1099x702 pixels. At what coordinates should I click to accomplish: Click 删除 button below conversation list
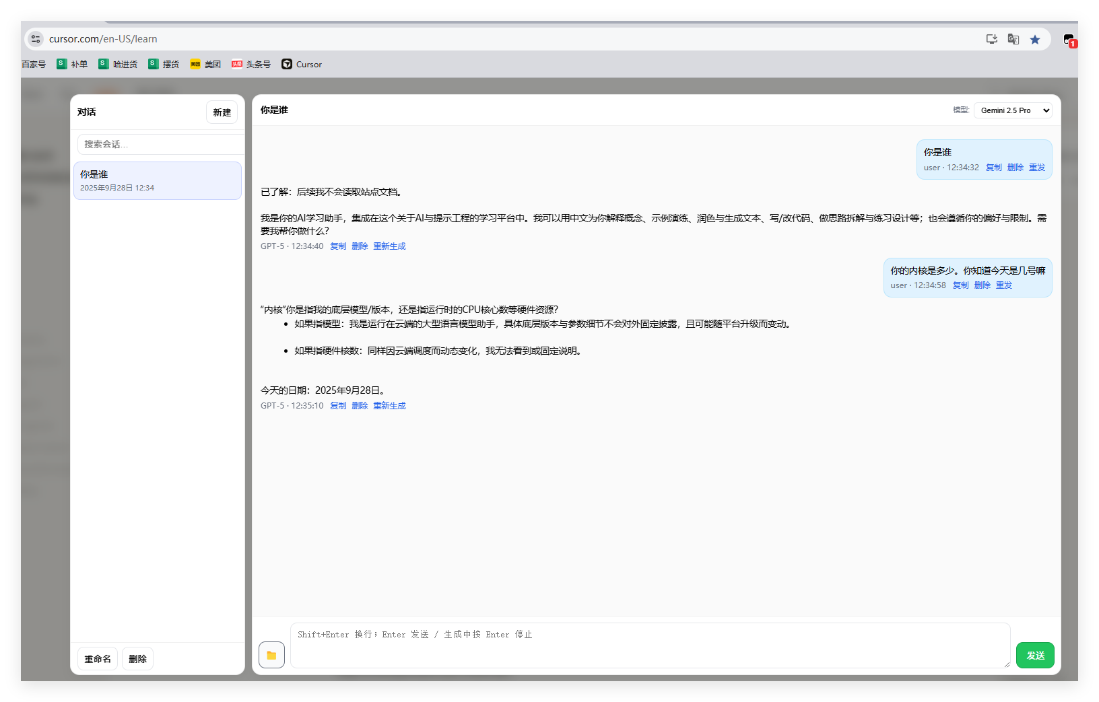pos(137,659)
